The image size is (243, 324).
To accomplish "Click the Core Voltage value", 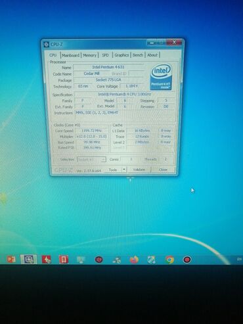I will [131, 86].
